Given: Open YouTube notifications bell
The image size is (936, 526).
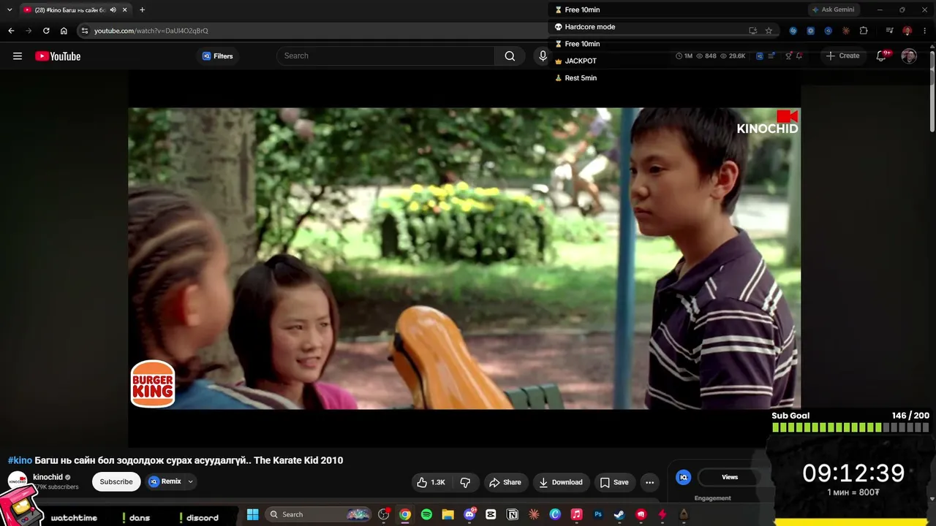Looking at the screenshot, I should click(x=881, y=56).
